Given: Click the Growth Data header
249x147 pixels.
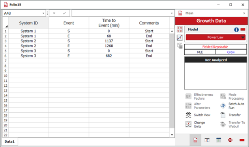Looking at the screenshot, I should point(212,21).
